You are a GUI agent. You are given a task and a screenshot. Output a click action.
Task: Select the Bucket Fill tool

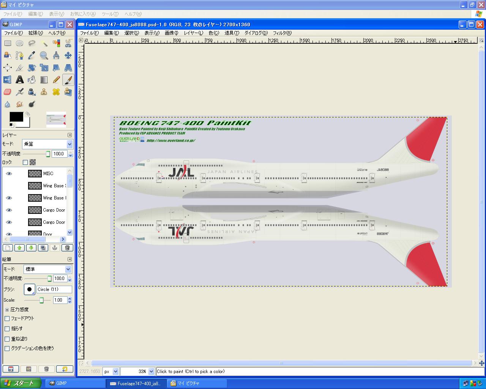click(x=32, y=80)
